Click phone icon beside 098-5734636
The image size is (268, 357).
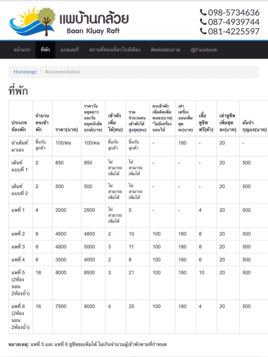[203, 12]
